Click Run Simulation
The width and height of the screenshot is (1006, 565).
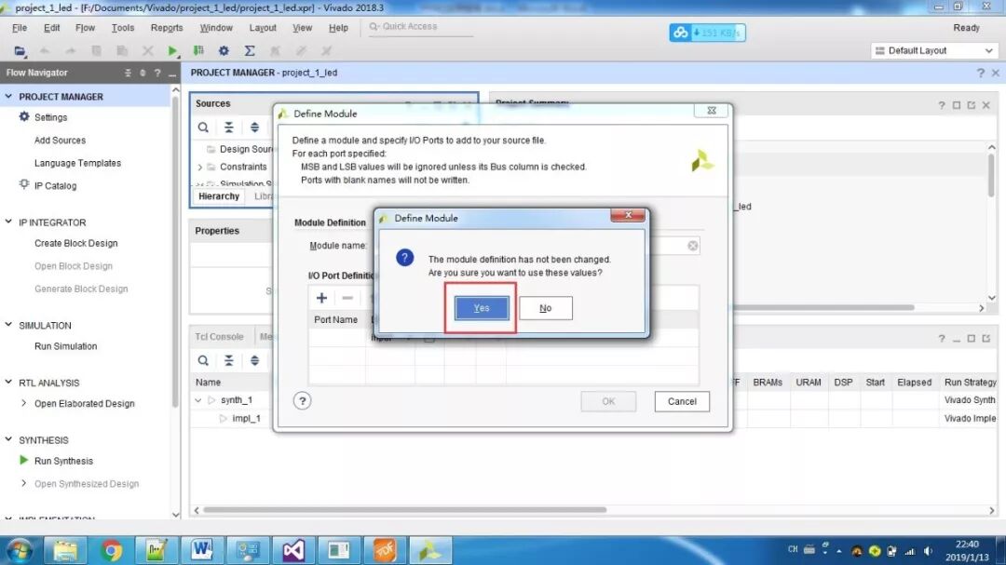(x=65, y=346)
